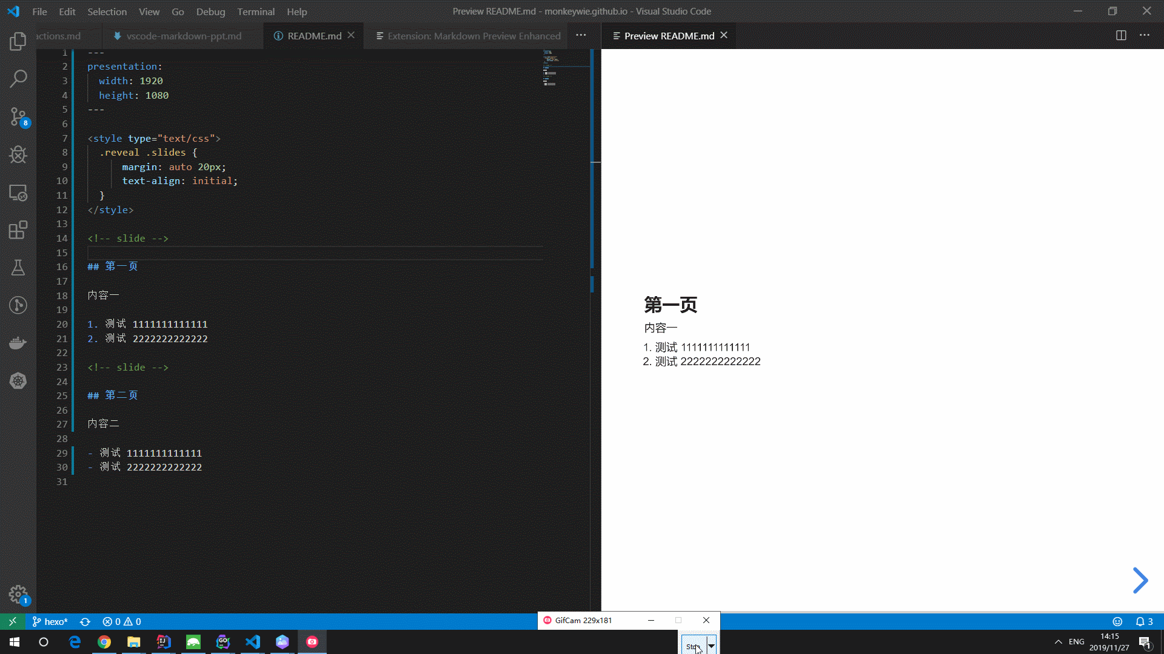Open the Explorer sidebar
Viewport: 1164px width, 654px height.
(x=18, y=41)
